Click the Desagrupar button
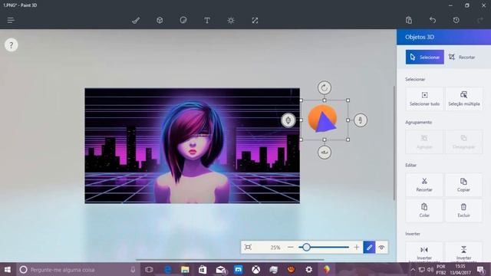The height and width of the screenshot is (276, 491). 463,142
